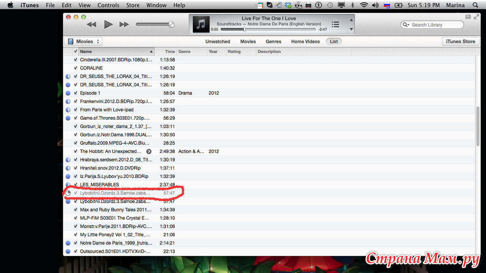Image resolution: width=486 pixels, height=273 pixels.
Task: Toggle the Episode 1 checkbox
Action: (75, 93)
